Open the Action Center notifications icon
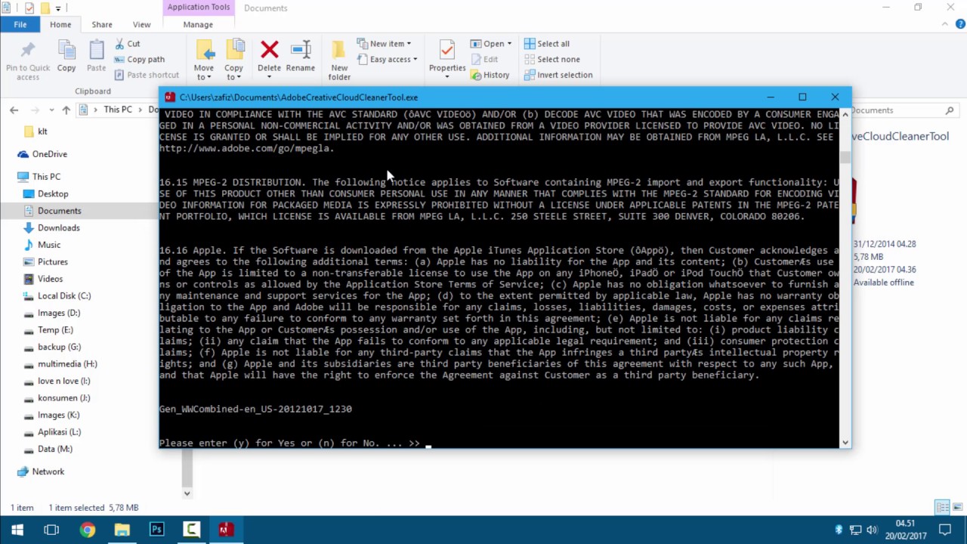 944,530
